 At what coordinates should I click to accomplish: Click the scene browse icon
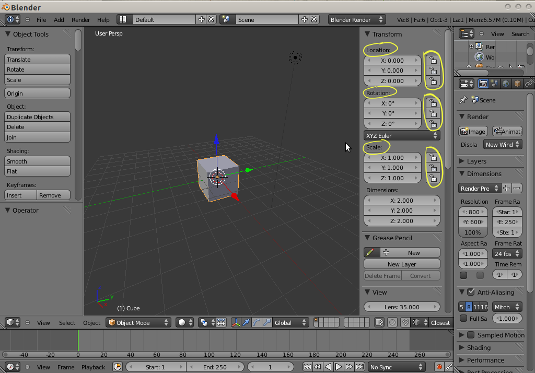pos(226,19)
